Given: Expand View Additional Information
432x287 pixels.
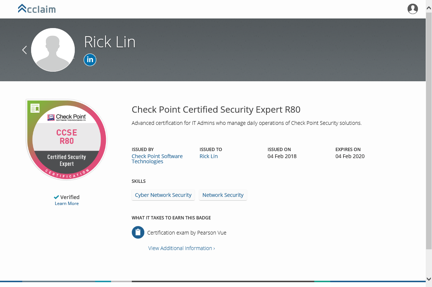Looking at the screenshot, I should (x=180, y=248).
